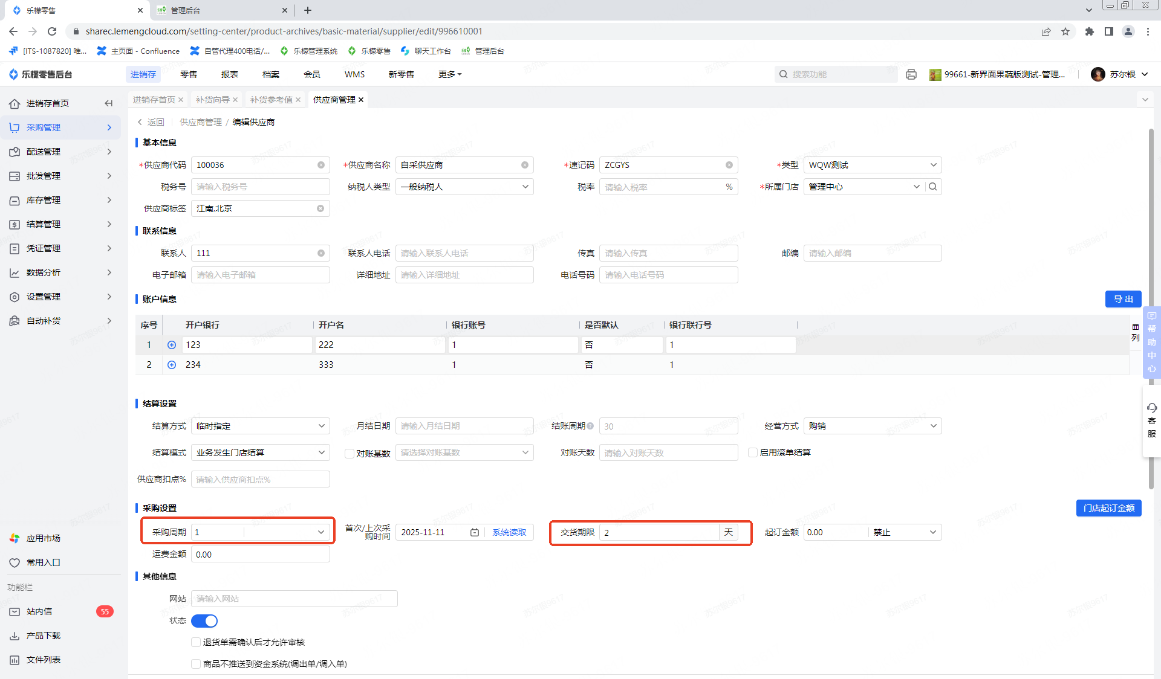Collapse sidebar with the arrow icon

point(109,103)
